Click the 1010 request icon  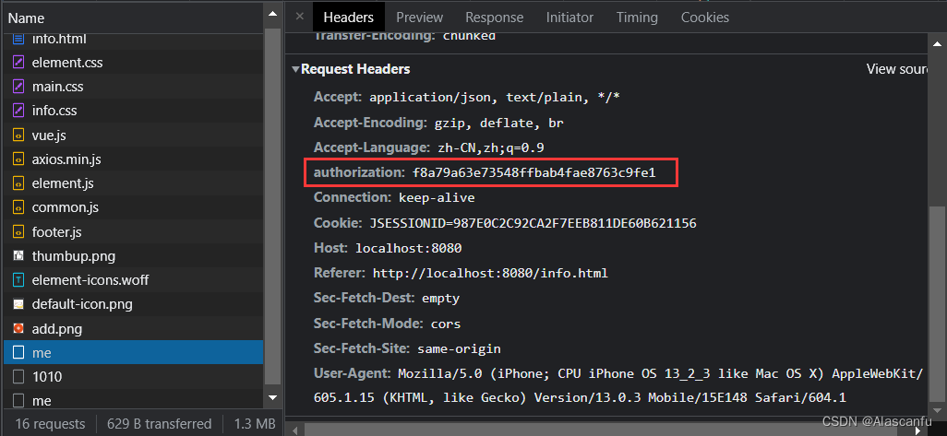(x=18, y=377)
